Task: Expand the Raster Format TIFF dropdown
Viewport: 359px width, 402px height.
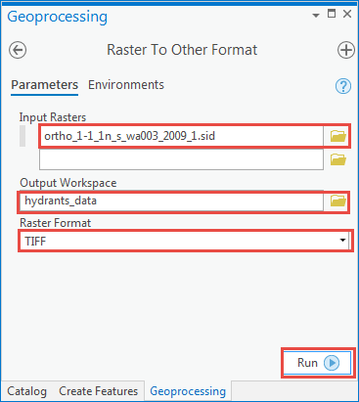Action: [342, 241]
